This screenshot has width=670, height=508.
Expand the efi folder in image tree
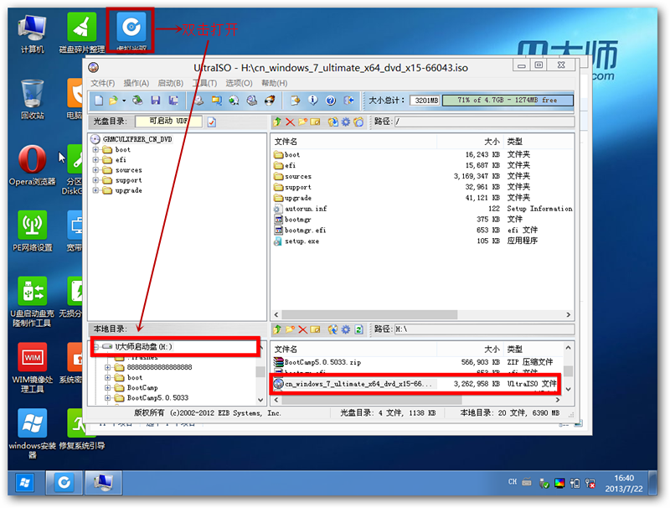[95, 160]
